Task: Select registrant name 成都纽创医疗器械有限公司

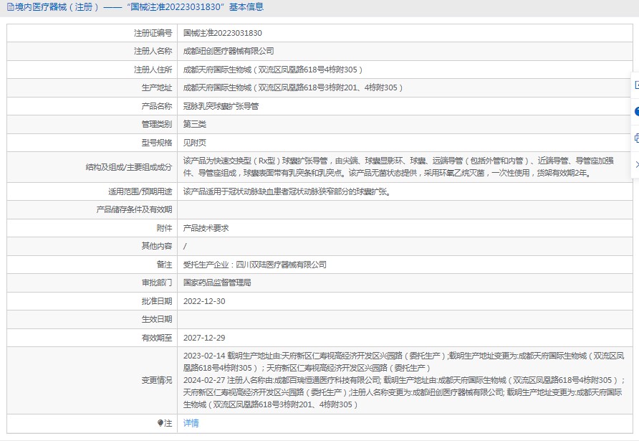Action: pos(229,51)
